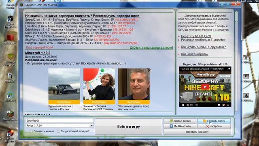Open Мы ВКонтакте page button
Viewport: 259px width, 146px height.
pyautogui.click(x=180, y=126)
